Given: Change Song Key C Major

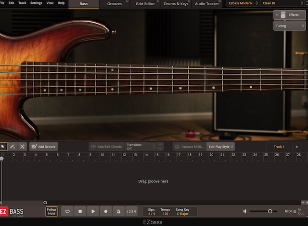Looking at the screenshot, I should point(182,213).
